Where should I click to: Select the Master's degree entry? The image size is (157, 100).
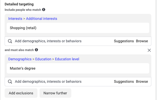pyautogui.click(x=78, y=68)
